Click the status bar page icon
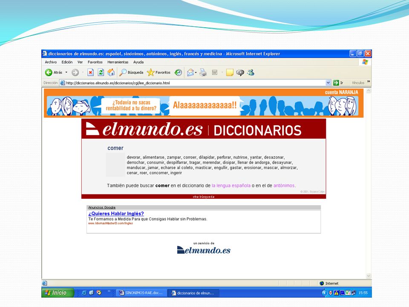The height and width of the screenshot is (307, 409). (45, 283)
